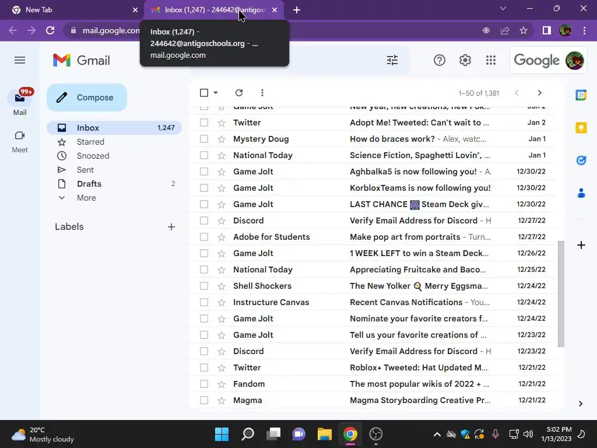This screenshot has height=448, width=597.
Task: Show hidden system tray icons
Action: click(437, 434)
